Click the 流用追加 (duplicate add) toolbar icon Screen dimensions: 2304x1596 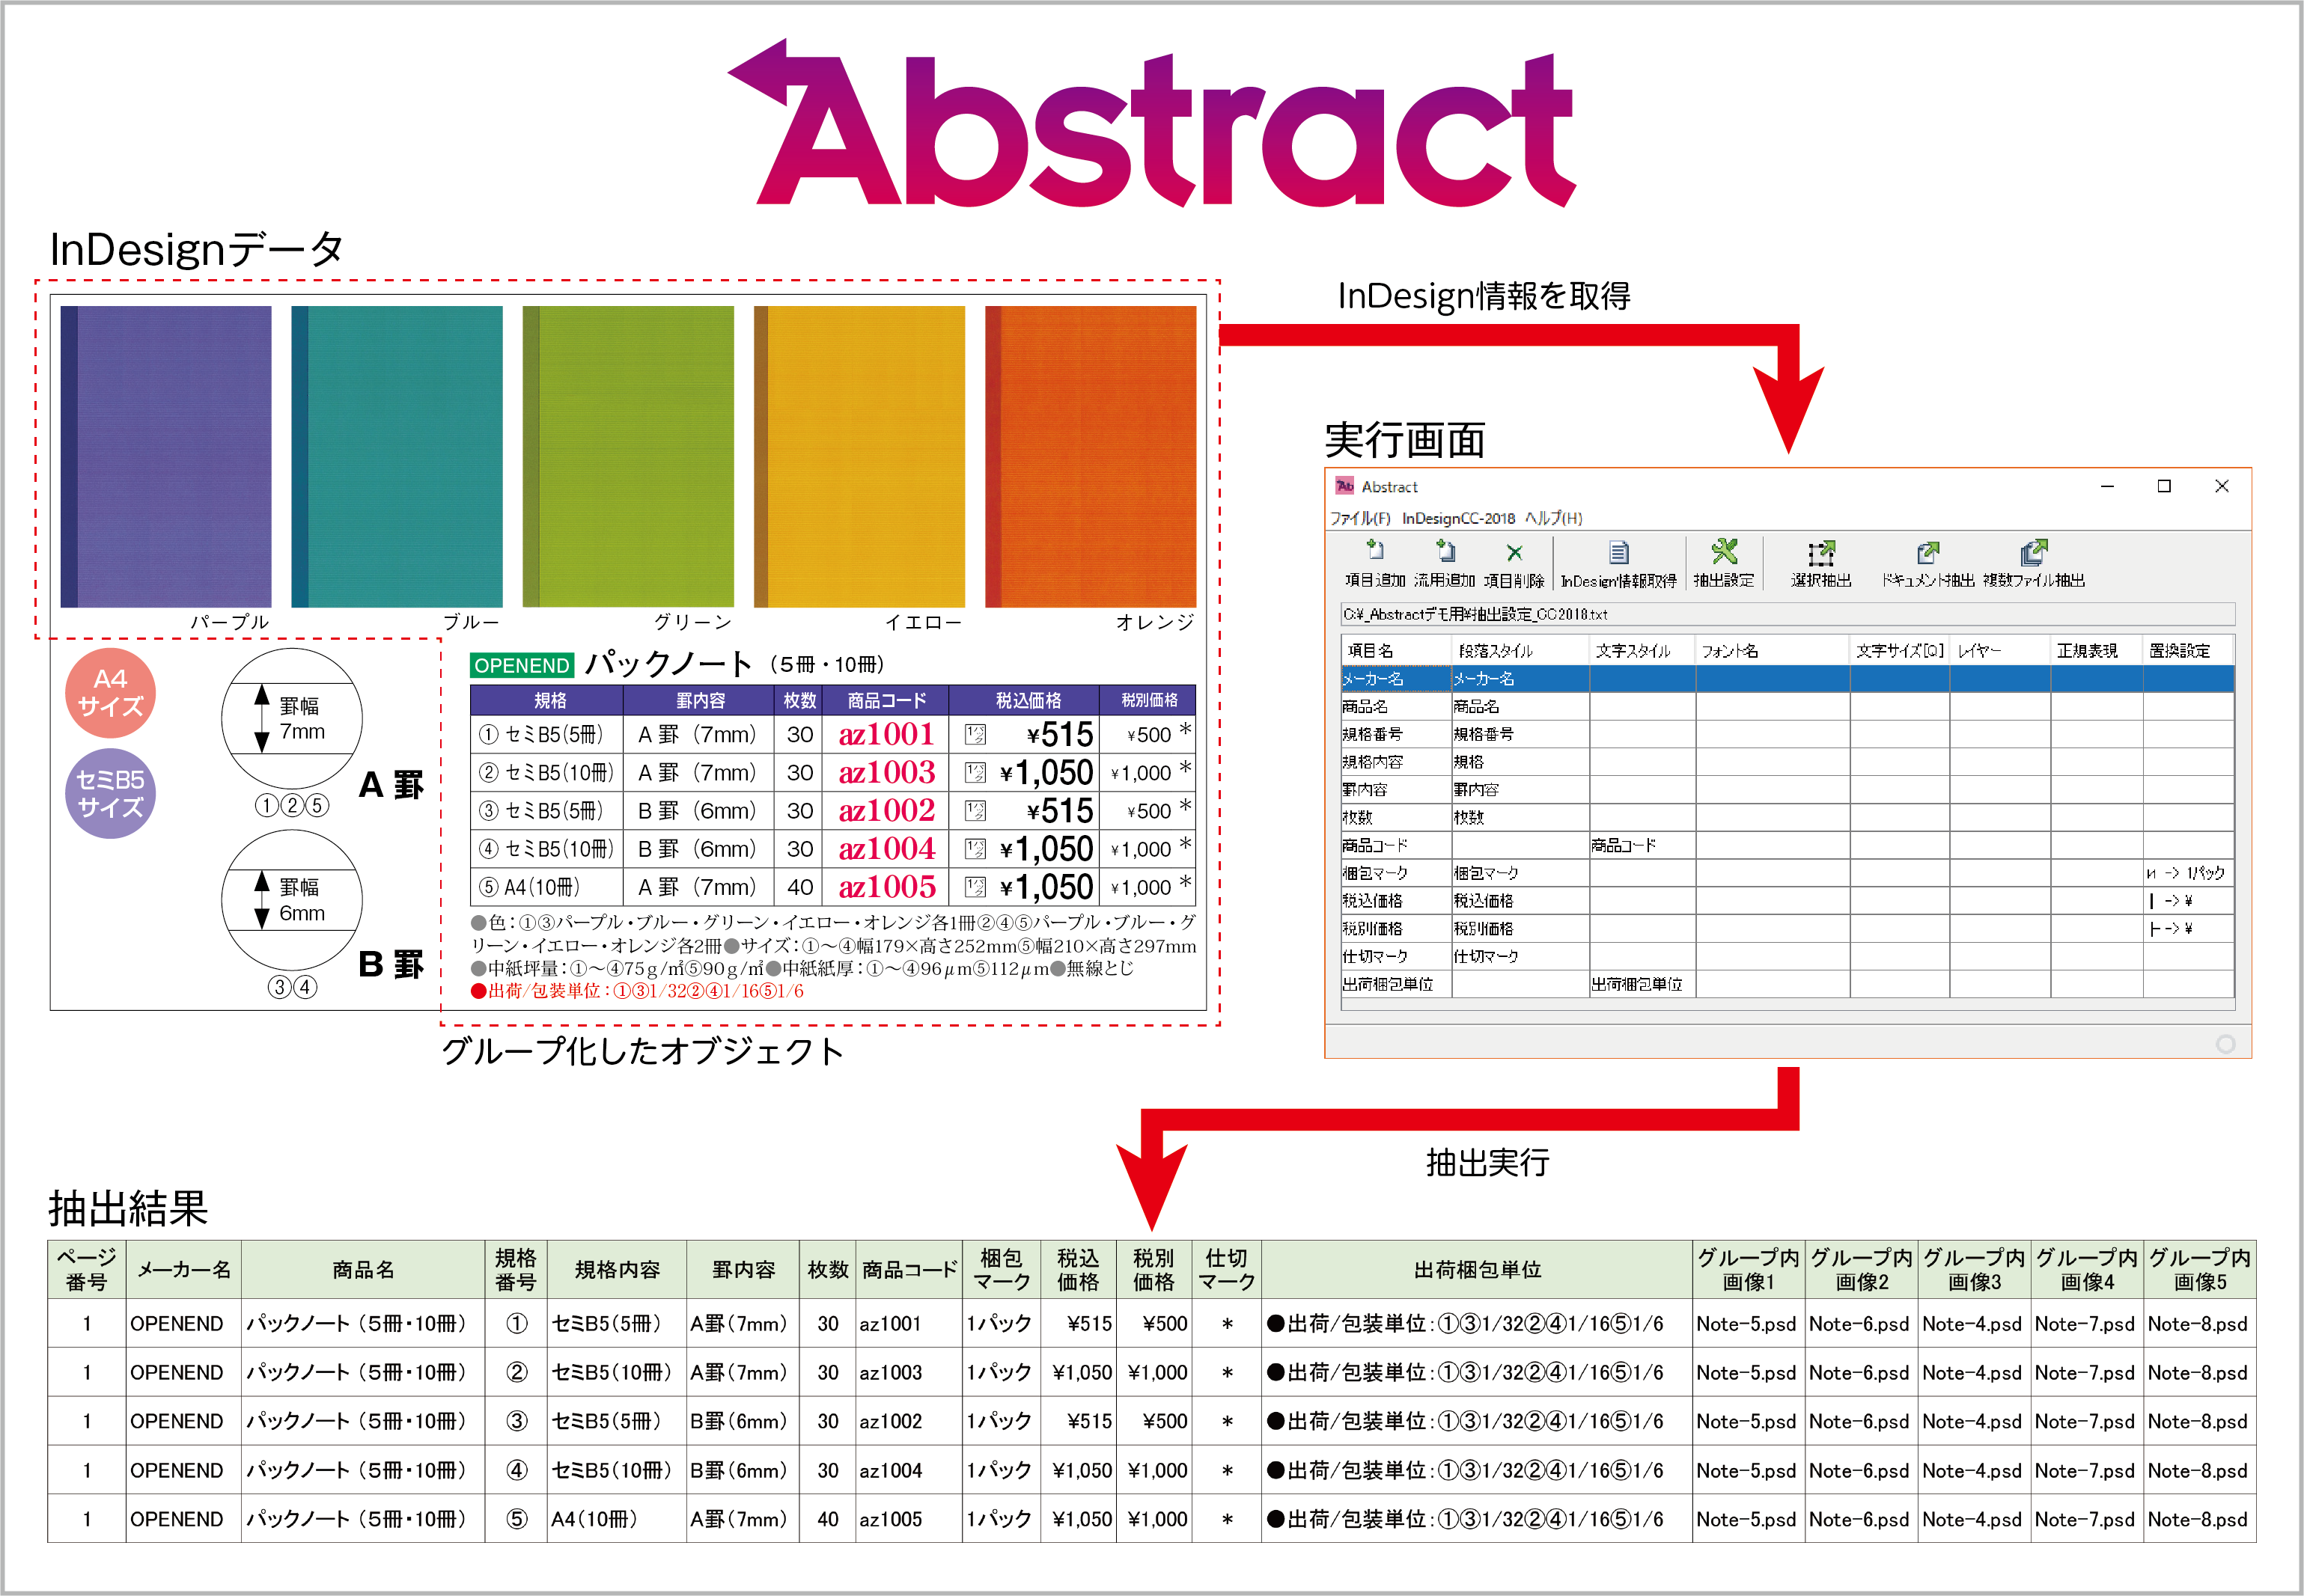pos(1445,551)
